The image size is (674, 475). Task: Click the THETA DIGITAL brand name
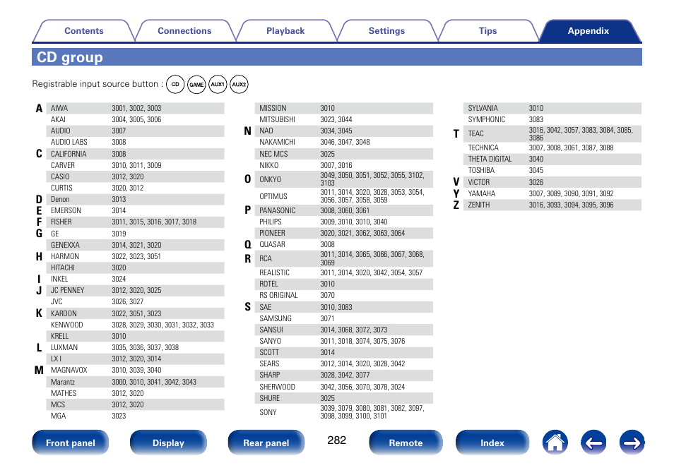point(490,159)
